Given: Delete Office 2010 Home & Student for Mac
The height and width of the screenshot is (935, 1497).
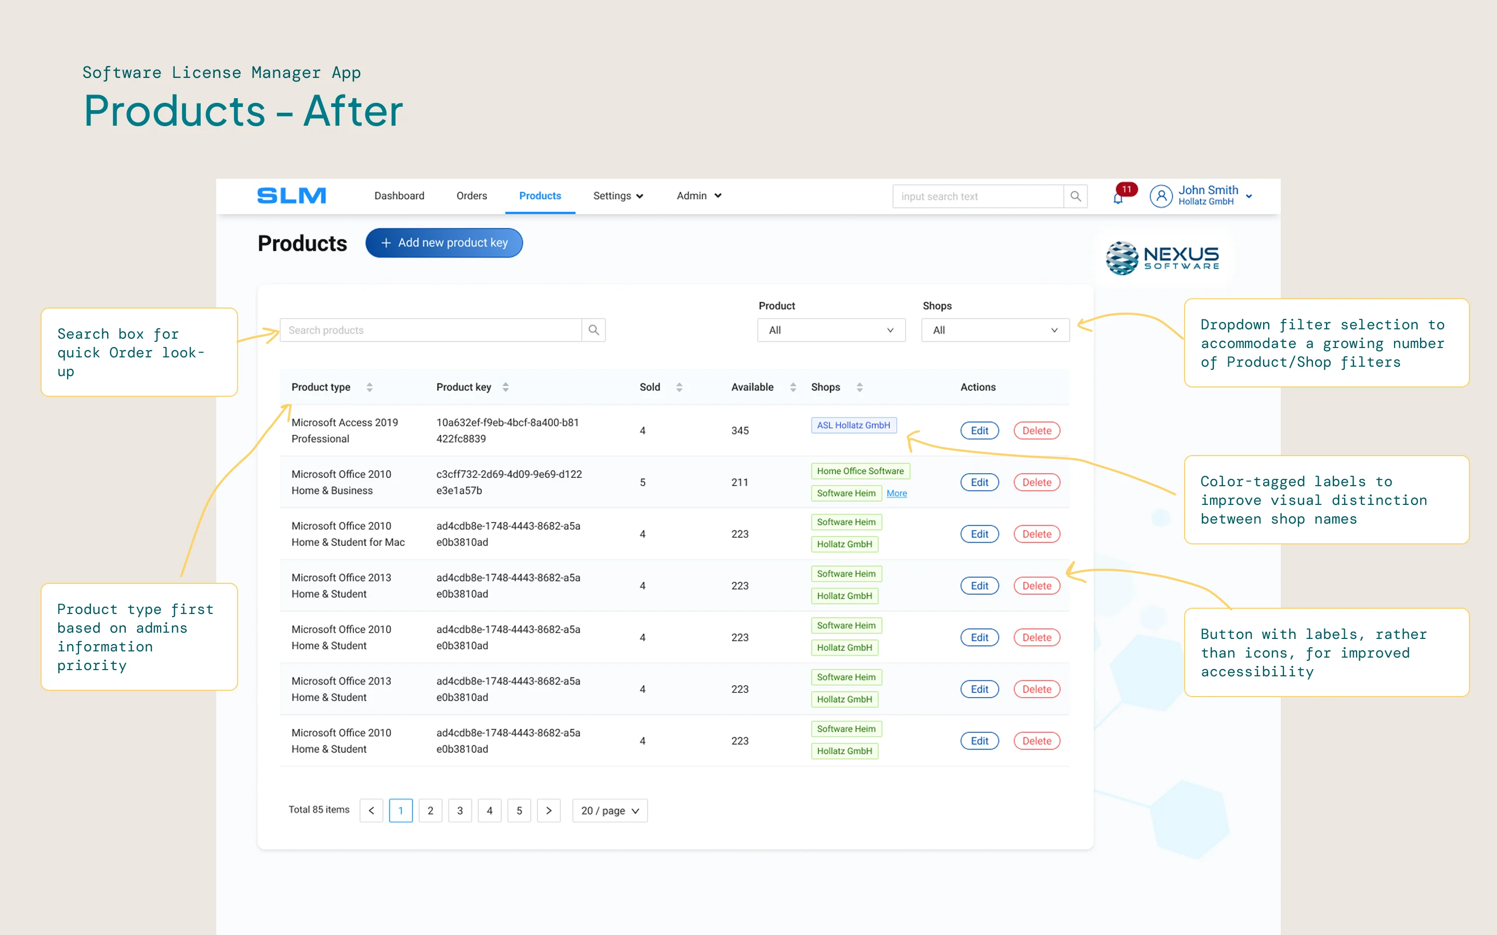Looking at the screenshot, I should point(1037,535).
